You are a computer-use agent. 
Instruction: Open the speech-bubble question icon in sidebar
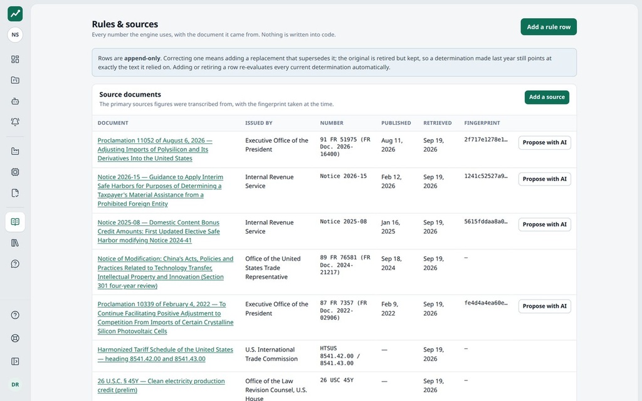click(x=15, y=264)
